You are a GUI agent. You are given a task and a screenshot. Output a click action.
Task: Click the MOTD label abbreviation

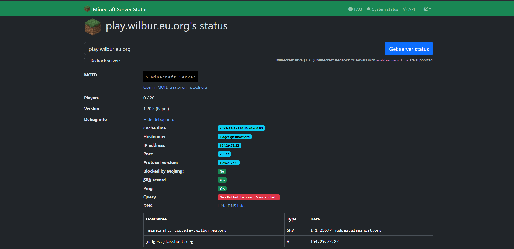[91, 75]
